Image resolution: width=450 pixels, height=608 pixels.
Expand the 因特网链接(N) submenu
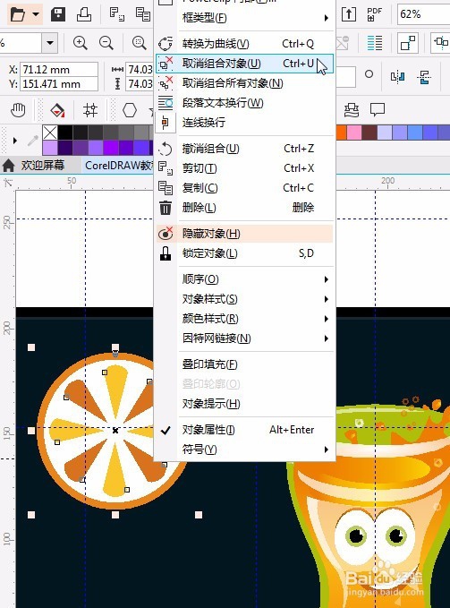point(244,338)
